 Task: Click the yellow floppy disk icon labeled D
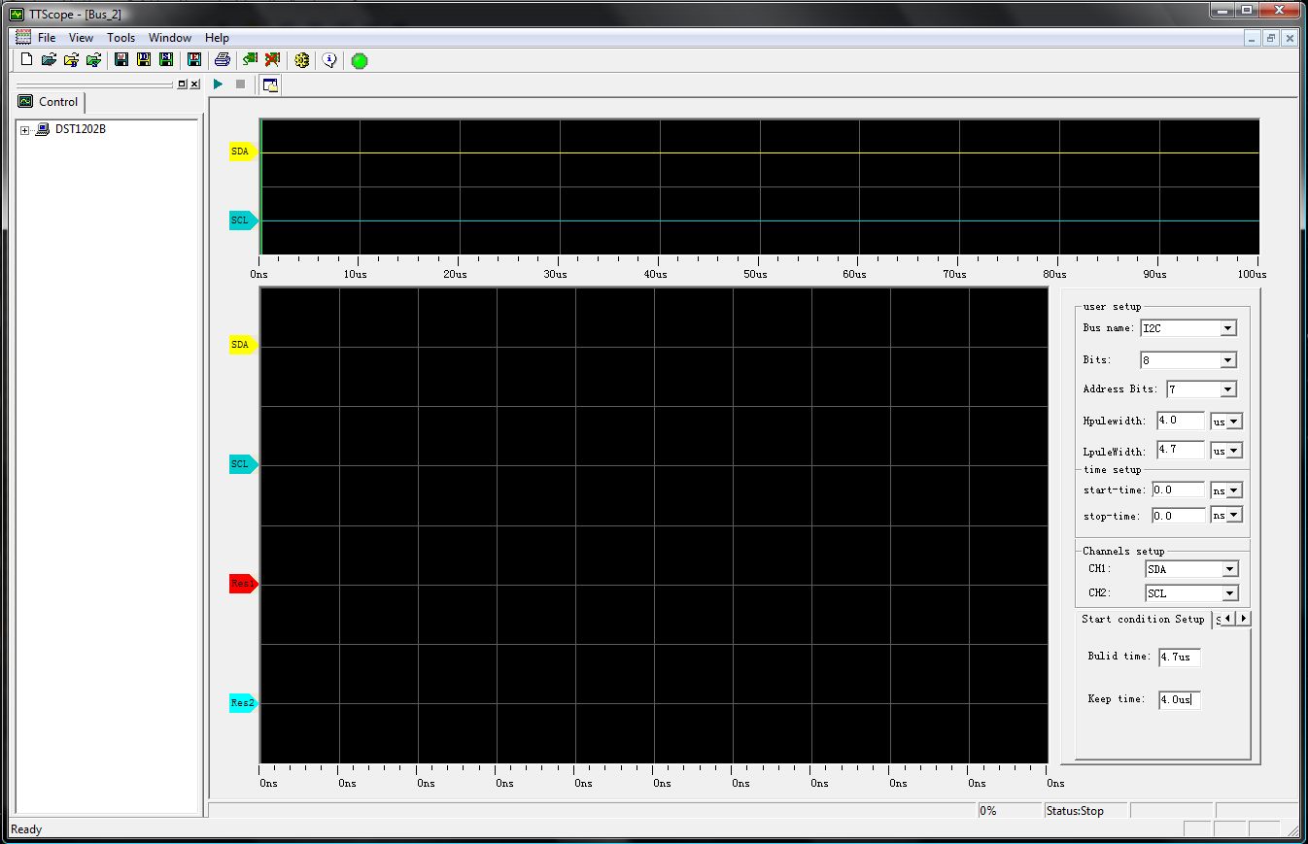tap(144, 60)
